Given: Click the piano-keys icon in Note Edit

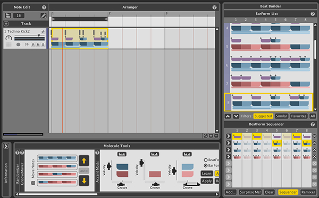Looking at the screenshot, I should [8, 15].
